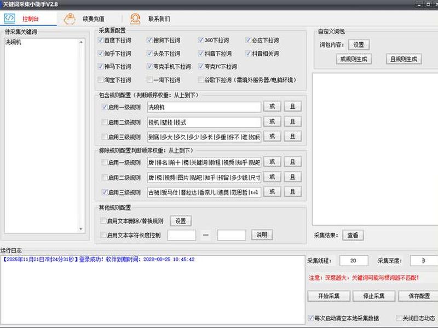Image resolution: width=438 pixels, height=328 pixels.
Task: Click 查看 to view collection results
Action: (x=353, y=236)
